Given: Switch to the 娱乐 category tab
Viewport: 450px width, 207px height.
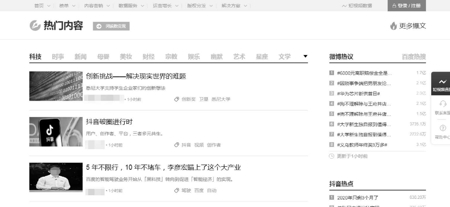Looking at the screenshot, I should pos(194,57).
